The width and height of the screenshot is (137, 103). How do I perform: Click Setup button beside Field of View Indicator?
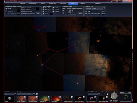click(x=38, y=13)
